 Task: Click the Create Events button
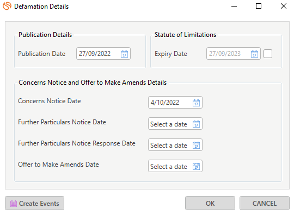[34, 203]
